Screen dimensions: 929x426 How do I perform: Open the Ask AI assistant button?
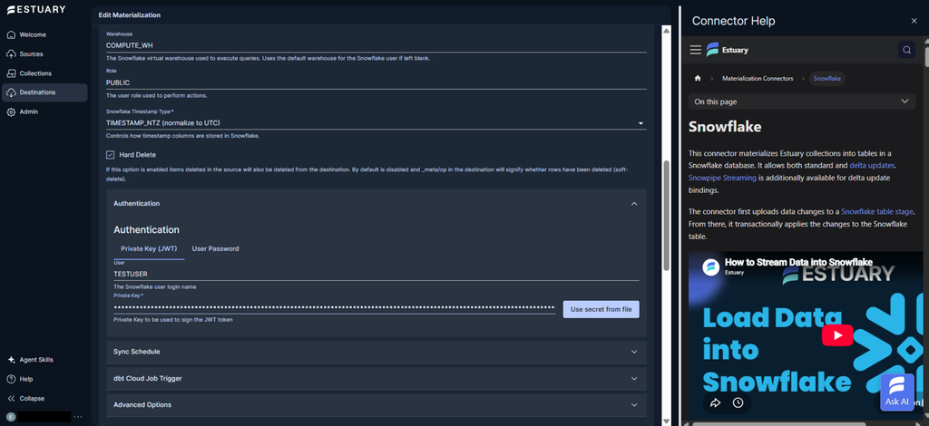[897, 392]
